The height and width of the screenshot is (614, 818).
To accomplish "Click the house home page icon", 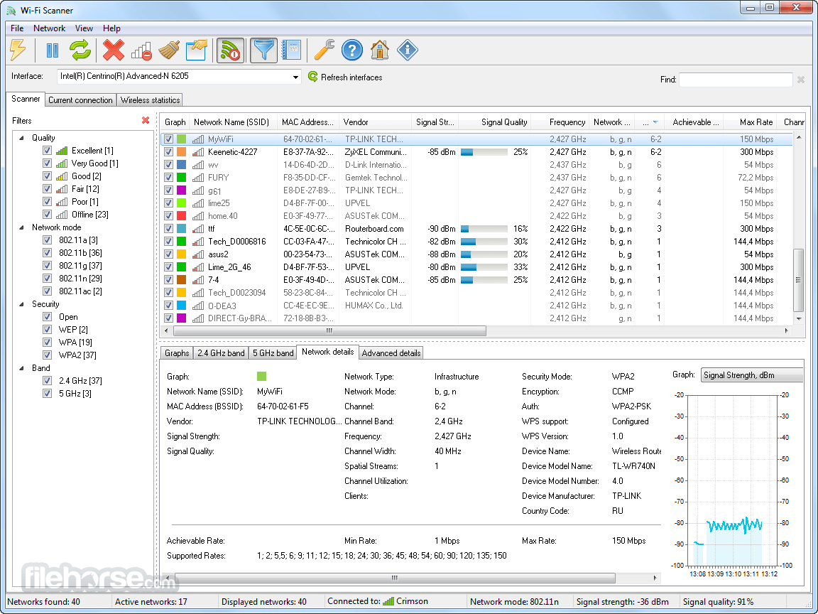I will tap(380, 50).
